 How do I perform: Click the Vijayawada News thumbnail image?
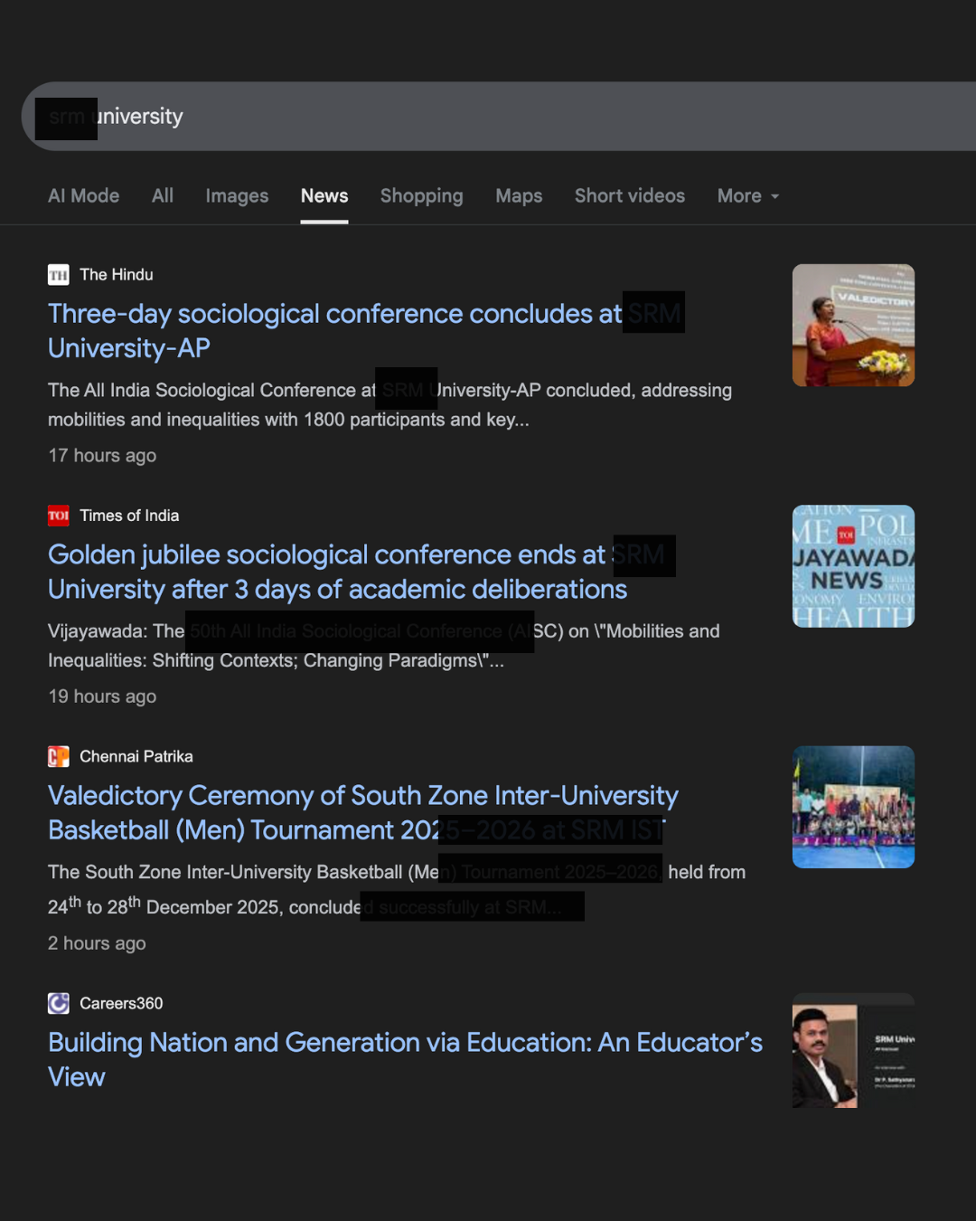click(853, 566)
